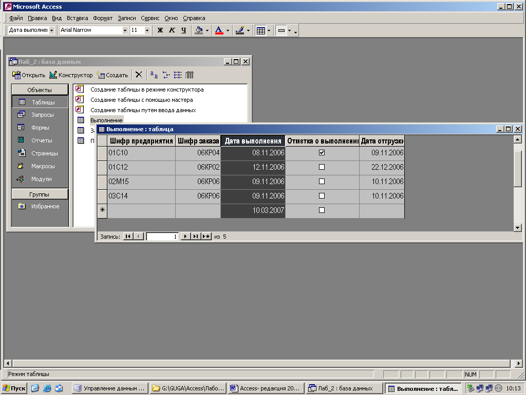Open Windows Пуск start button
The height and width of the screenshot is (395, 526).
tap(14, 388)
